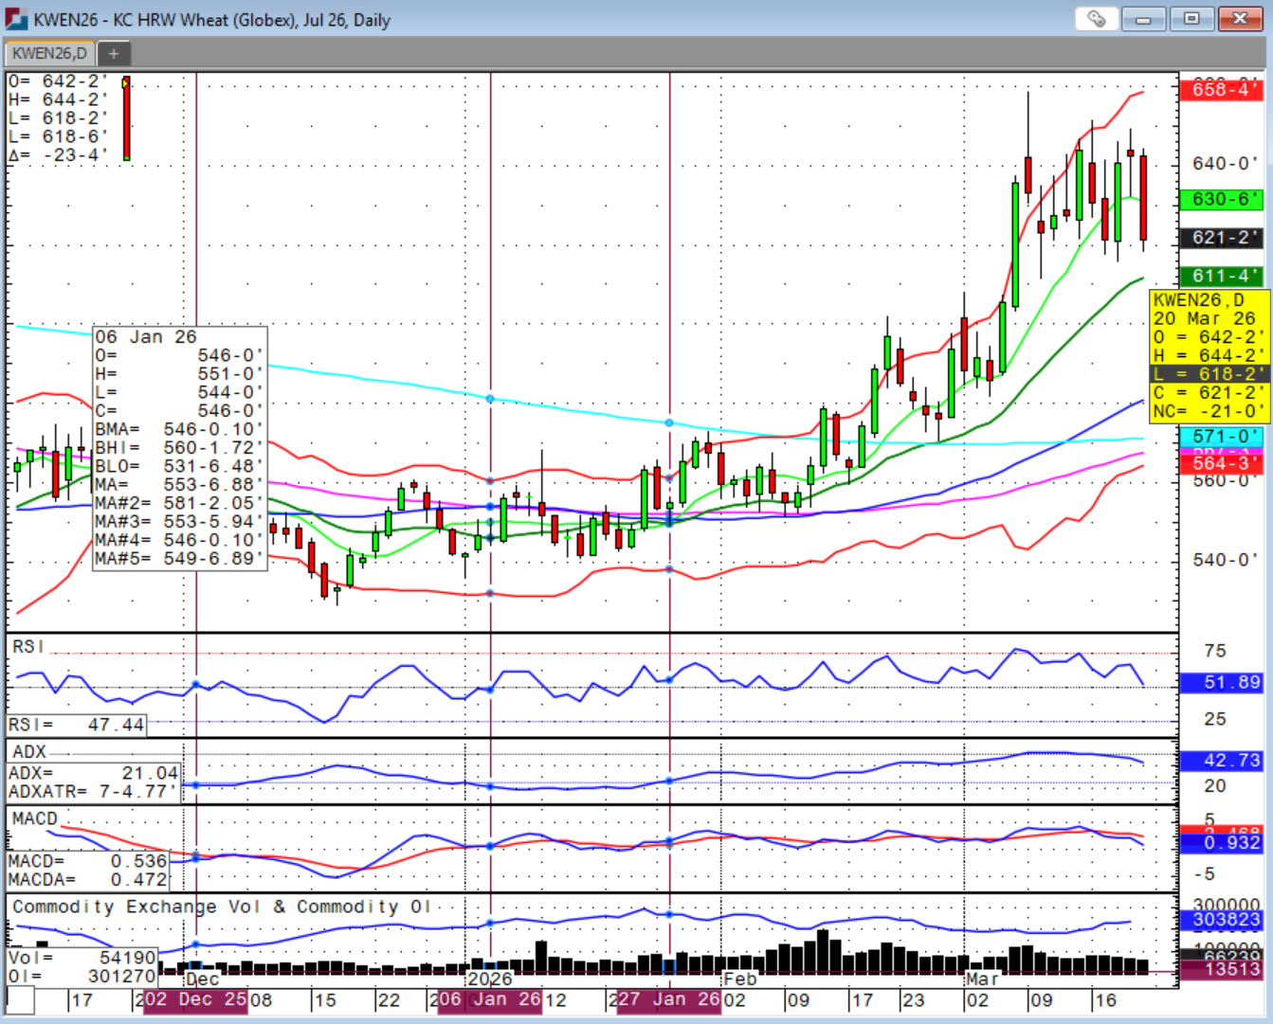Click the OI= 301270 value readout

pyautogui.click(x=82, y=976)
